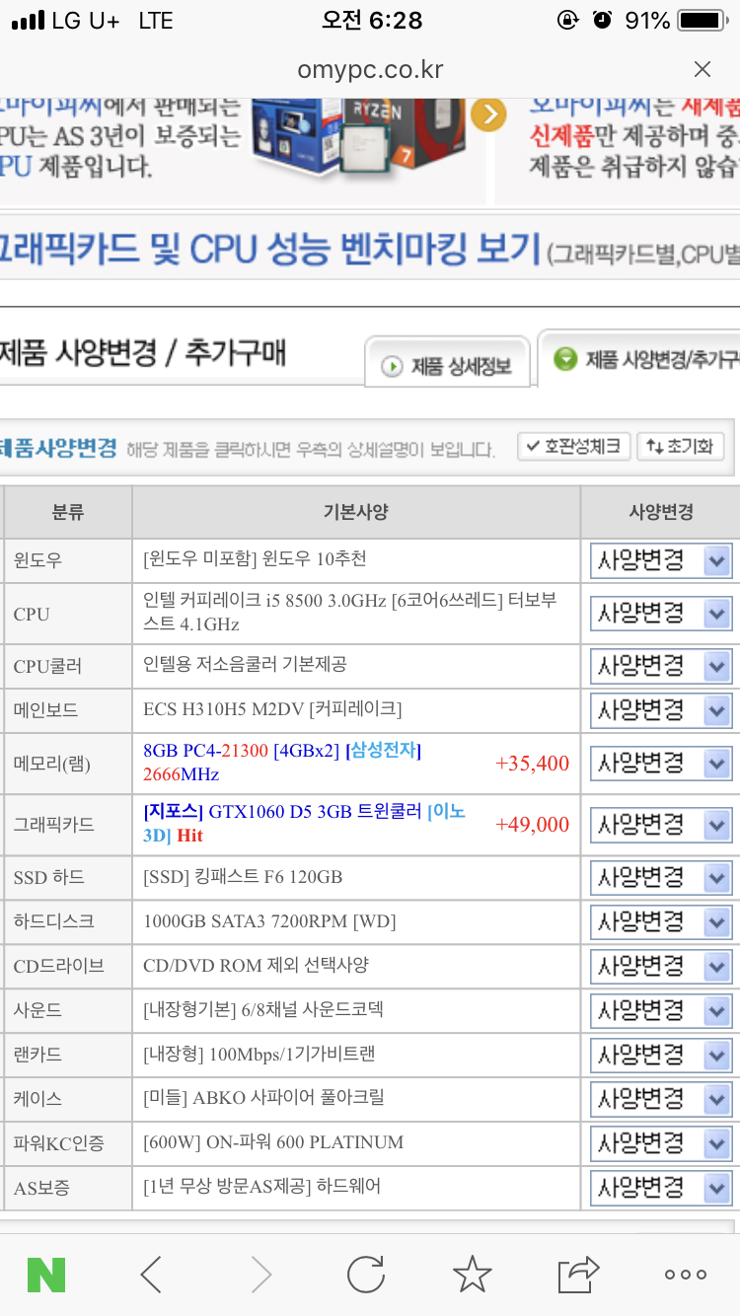
Task: Select the ABKO 사파이어 풀아크릴 case spec
Action: pyautogui.click(x=263, y=1098)
